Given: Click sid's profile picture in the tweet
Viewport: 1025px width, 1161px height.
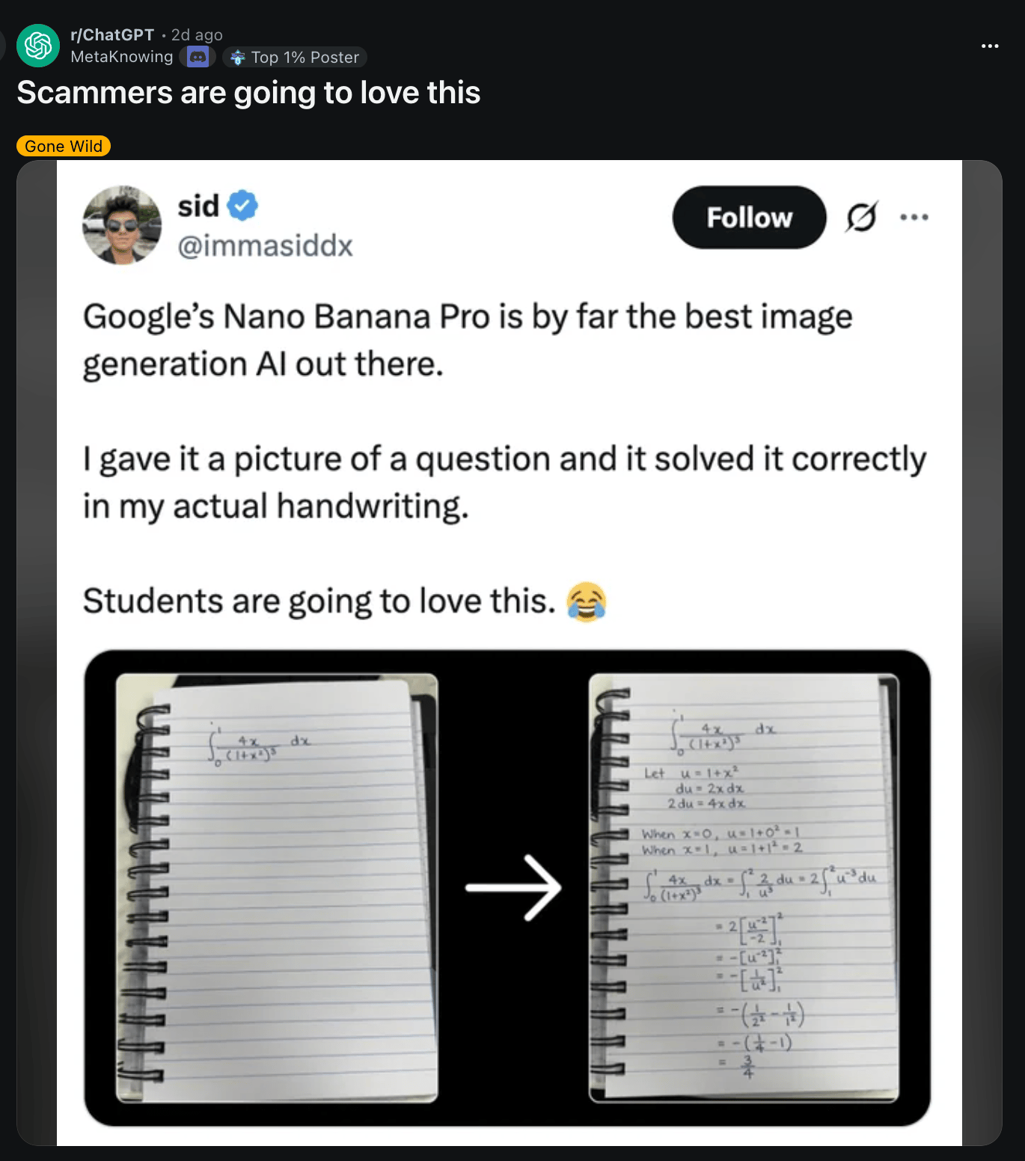Looking at the screenshot, I should click(x=122, y=225).
